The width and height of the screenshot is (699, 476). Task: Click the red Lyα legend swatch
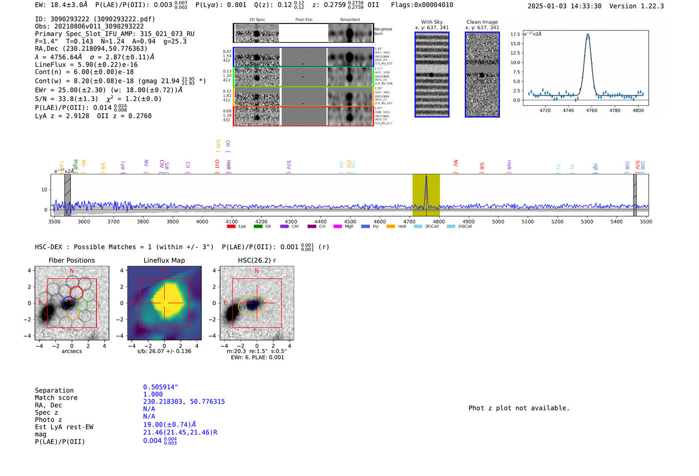(x=231, y=226)
